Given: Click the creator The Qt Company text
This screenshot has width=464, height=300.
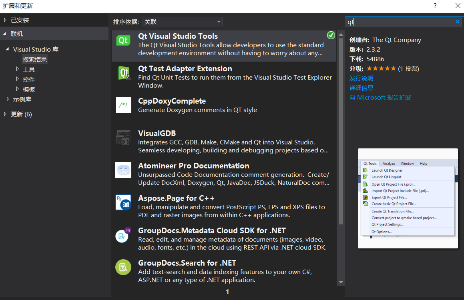Looking at the screenshot, I should (396, 40).
